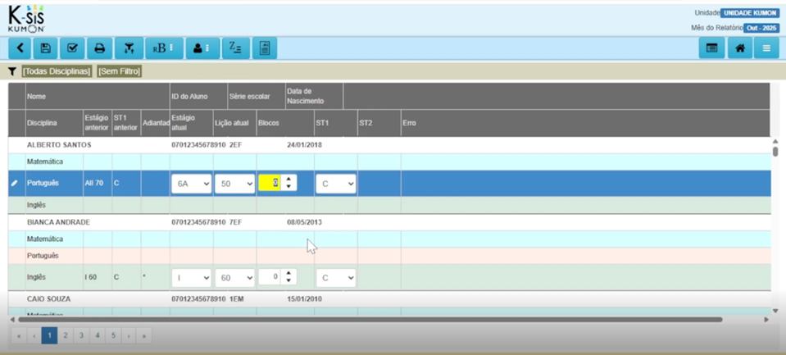
Task: Click the clipboard report toolbar icon
Action: click(x=264, y=48)
